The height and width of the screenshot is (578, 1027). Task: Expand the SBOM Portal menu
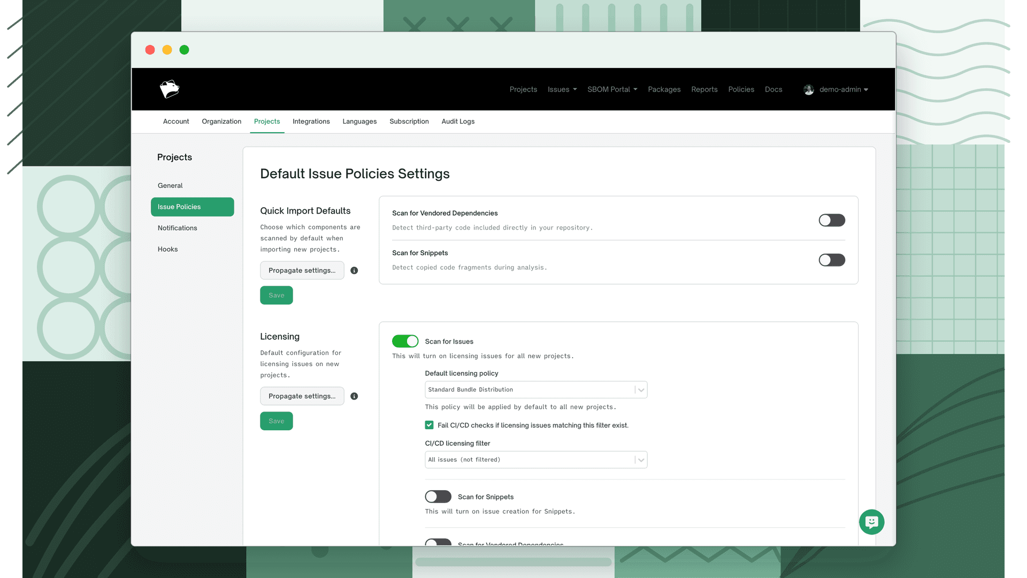pos(612,89)
